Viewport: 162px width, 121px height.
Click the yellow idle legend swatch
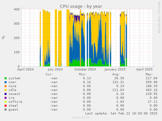(6, 90)
